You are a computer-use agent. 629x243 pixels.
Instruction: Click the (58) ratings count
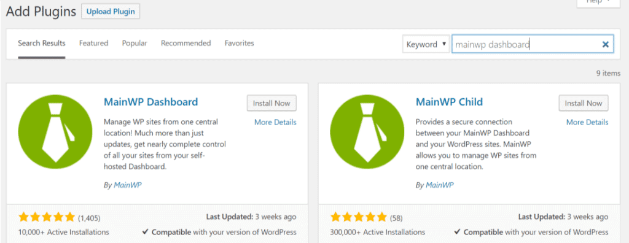396,218
